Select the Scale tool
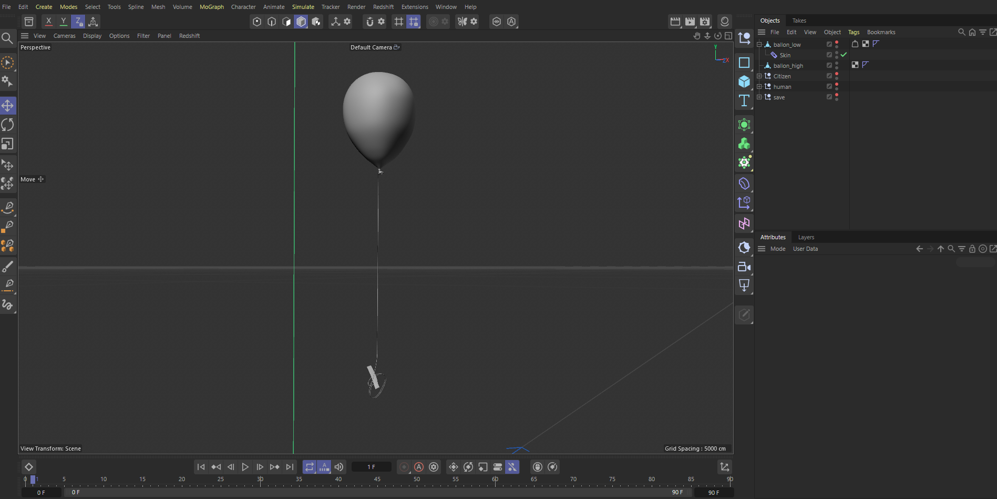Image resolution: width=997 pixels, height=499 pixels. pyautogui.click(x=8, y=144)
